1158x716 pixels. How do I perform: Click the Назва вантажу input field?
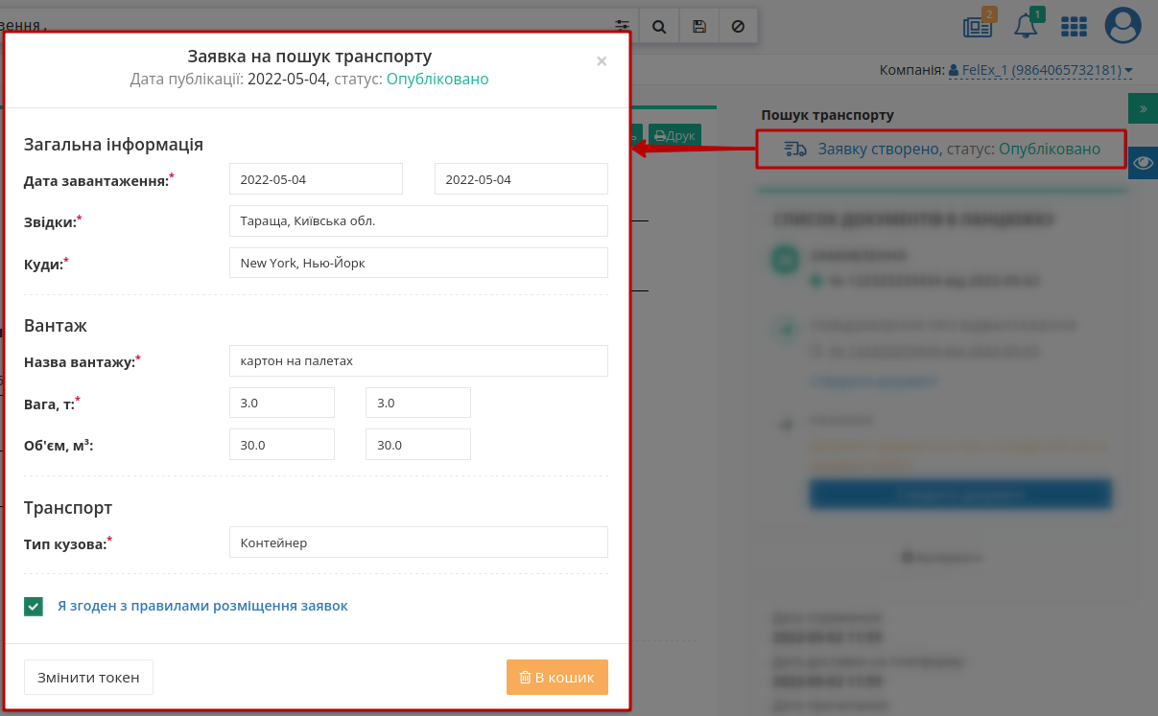tap(418, 360)
